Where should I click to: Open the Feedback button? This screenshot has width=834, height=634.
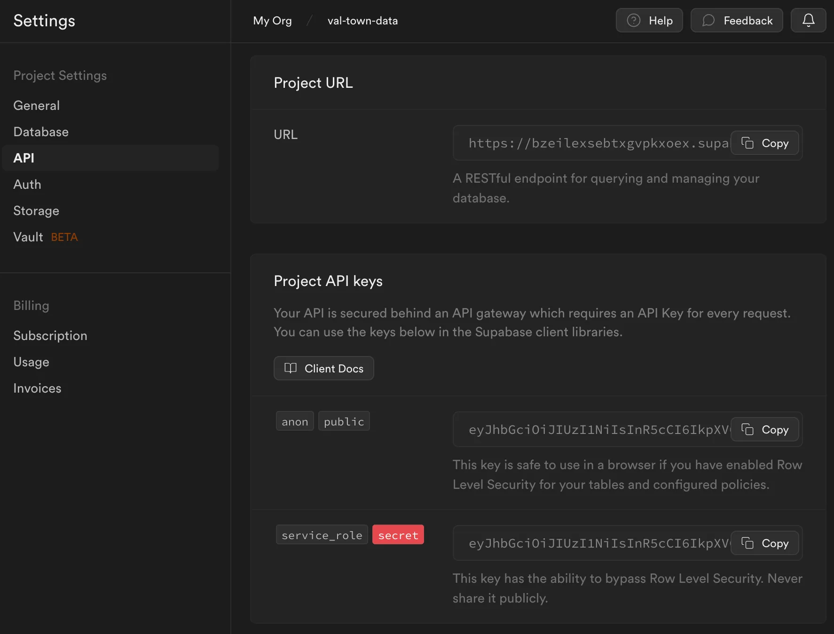pyautogui.click(x=737, y=20)
